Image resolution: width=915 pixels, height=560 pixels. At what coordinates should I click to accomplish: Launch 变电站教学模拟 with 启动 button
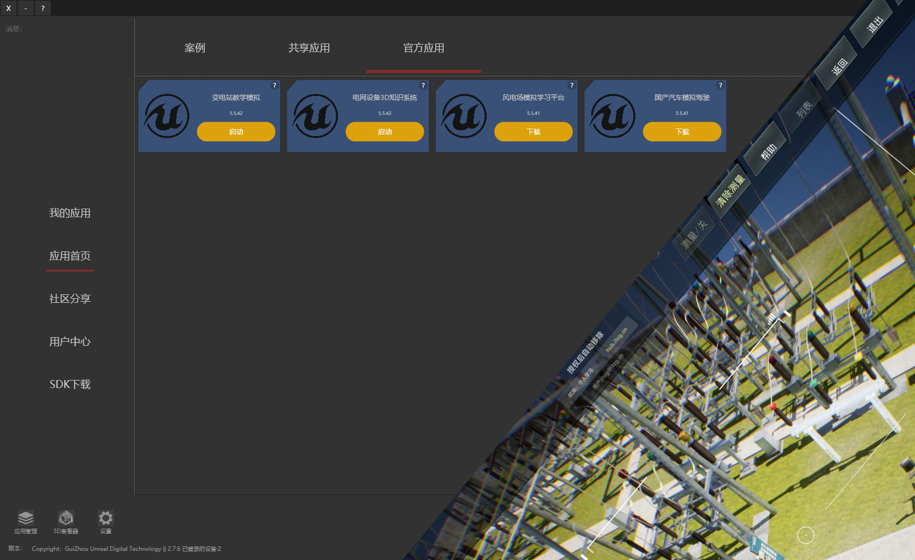[x=236, y=131]
